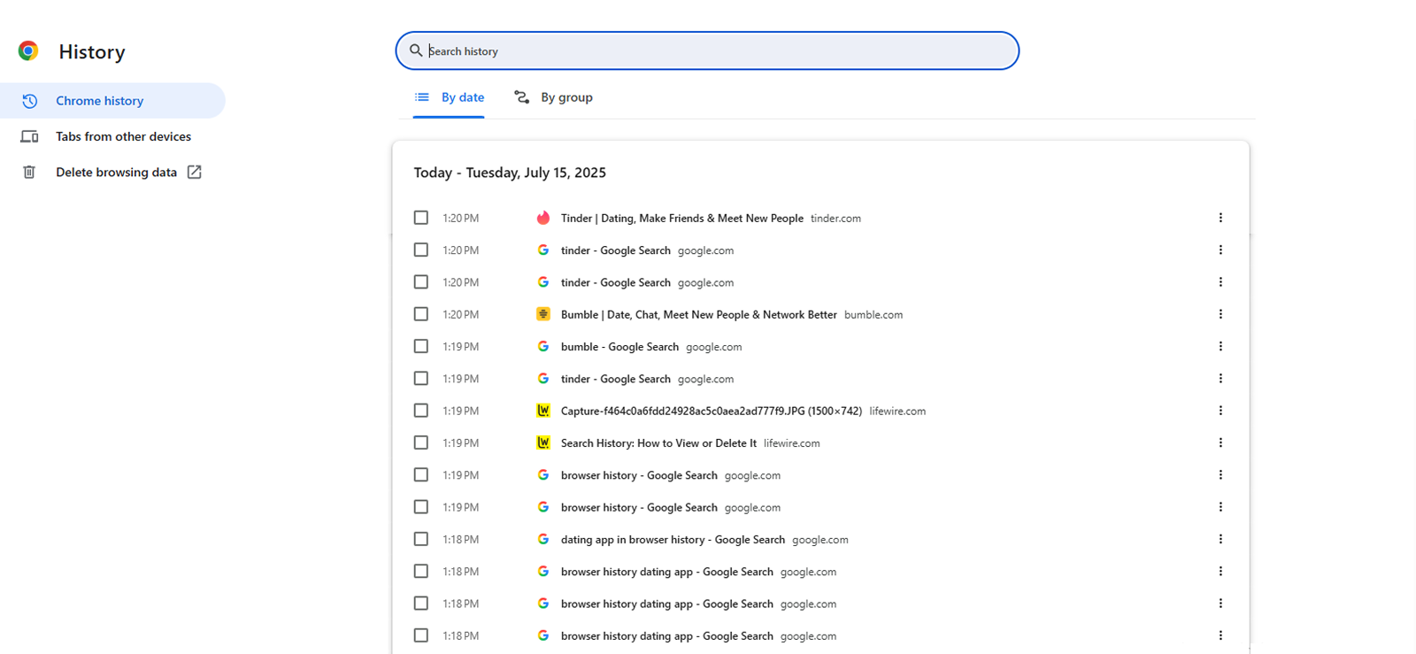The image size is (1416, 654).
Task: Click the Today - Tuesday, July 15, 2025 heading
Action: click(x=510, y=173)
